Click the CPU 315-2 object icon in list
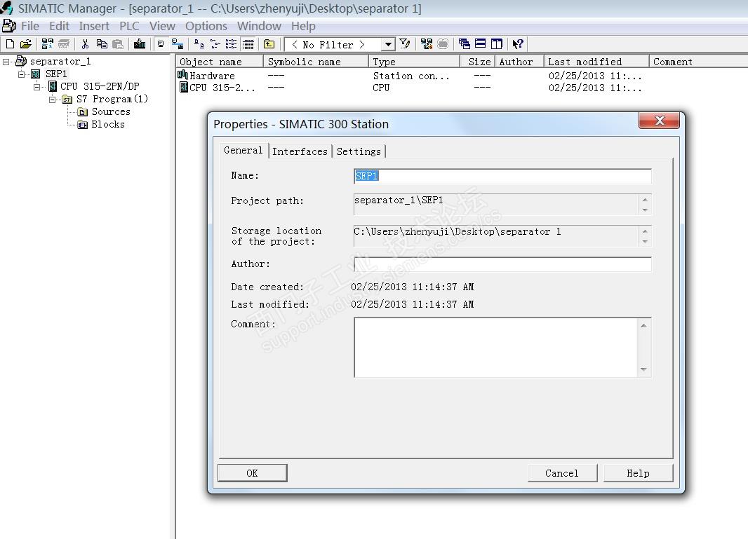 tap(184, 87)
